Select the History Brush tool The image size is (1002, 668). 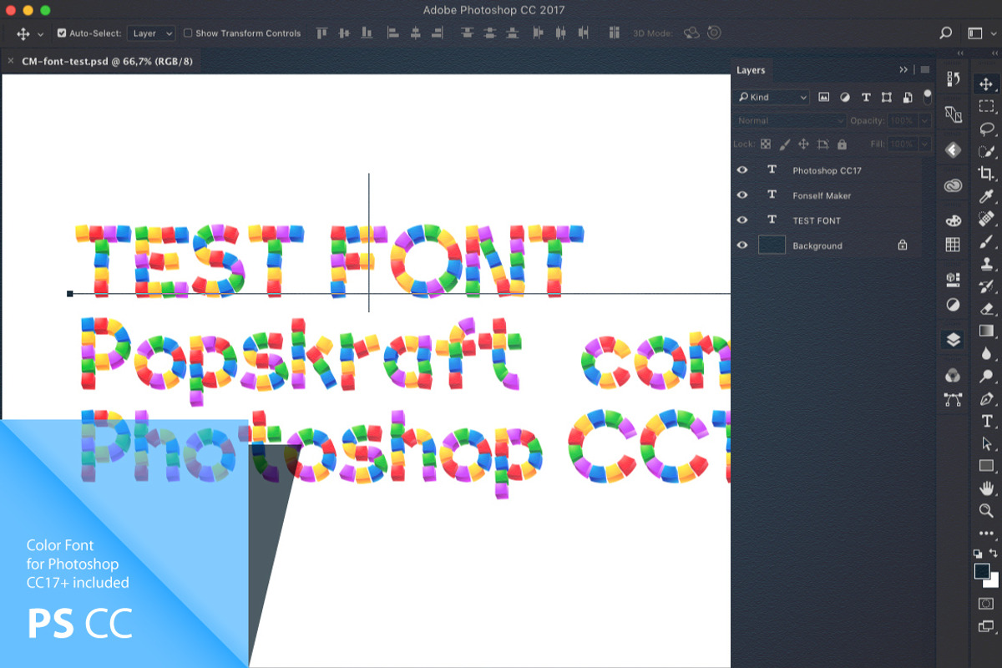986,286
